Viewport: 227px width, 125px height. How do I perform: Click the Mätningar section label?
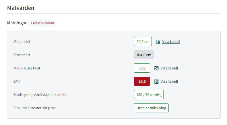[17, 23]
